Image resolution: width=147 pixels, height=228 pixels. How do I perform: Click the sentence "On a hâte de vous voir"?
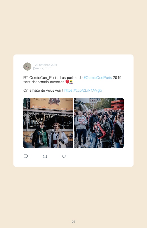(x=42, y=91)
